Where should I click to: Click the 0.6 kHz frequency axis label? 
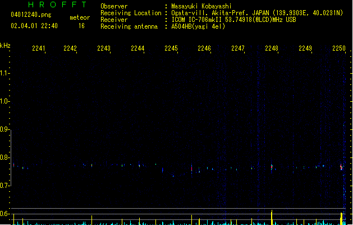tap(4, 214)
